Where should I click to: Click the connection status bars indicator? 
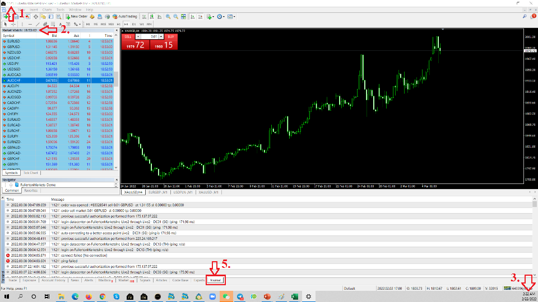[x=508, y=289]
